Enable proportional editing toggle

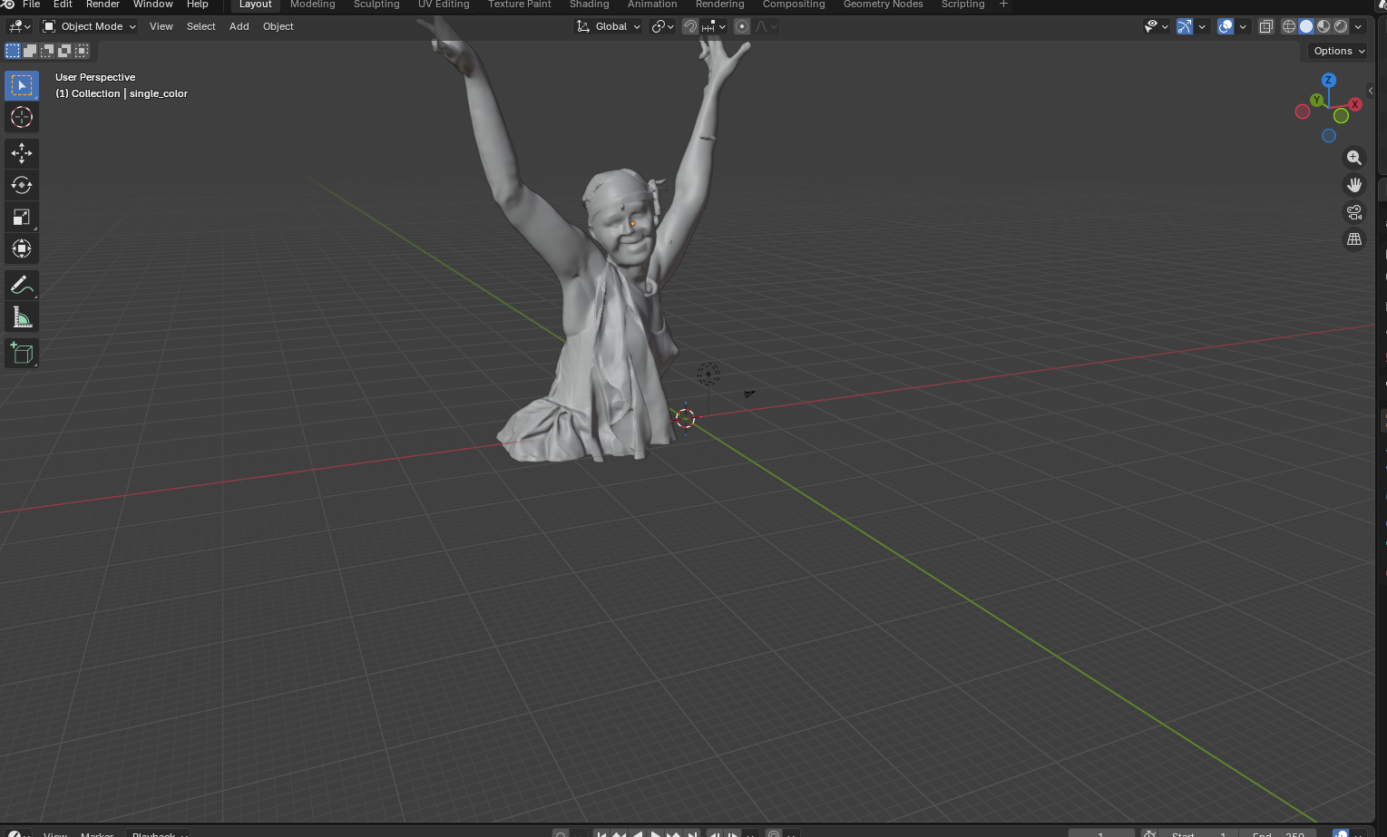[742, 26]
